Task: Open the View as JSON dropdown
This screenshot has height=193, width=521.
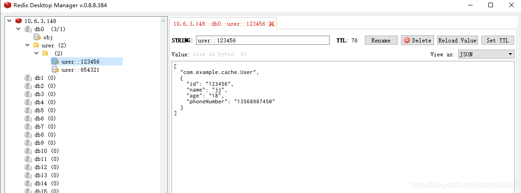Action: click(x=486, y=54)
